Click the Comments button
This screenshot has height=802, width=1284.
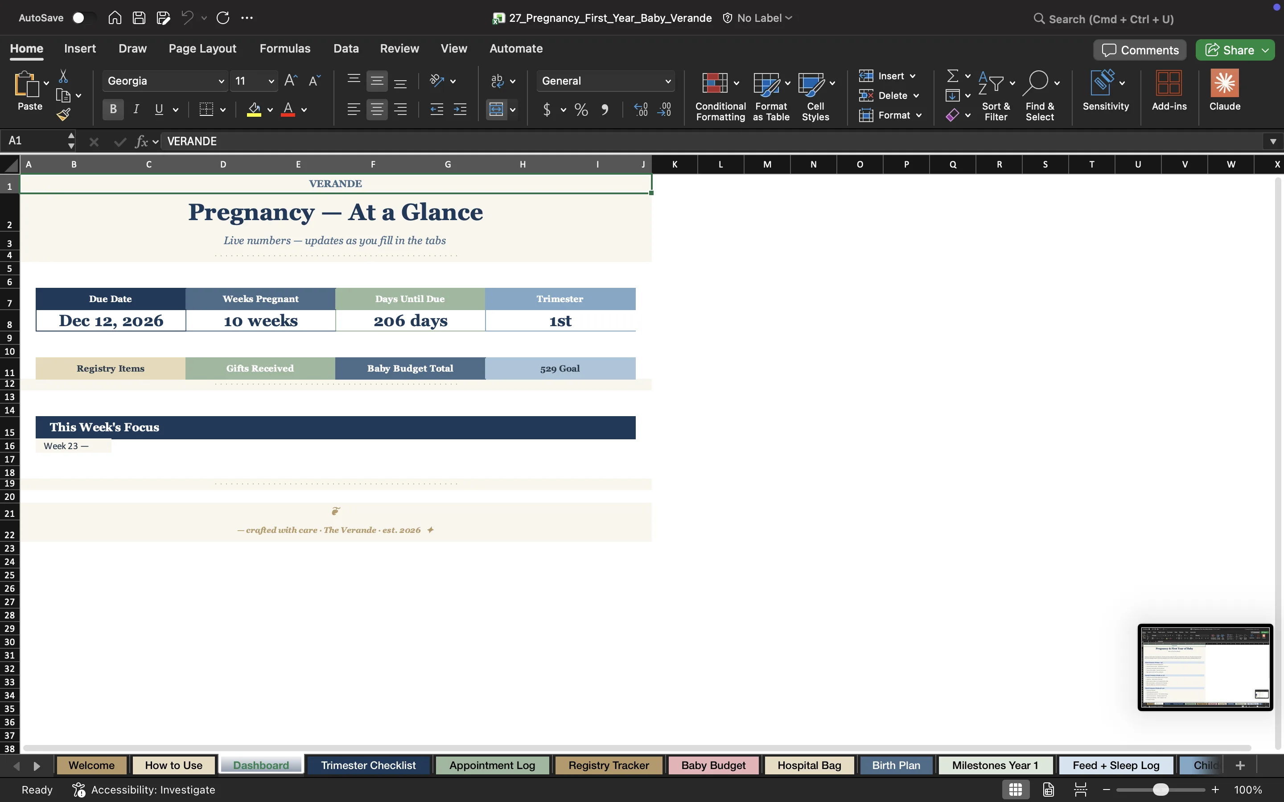click(1140, 50)
